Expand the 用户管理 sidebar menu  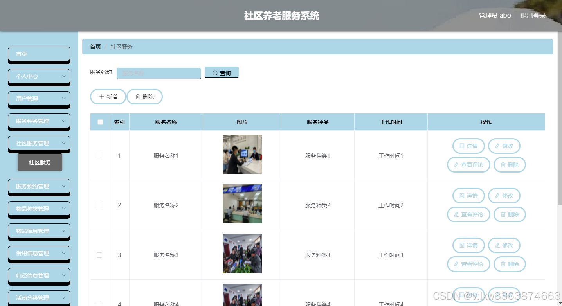click(x=39, y=98)
